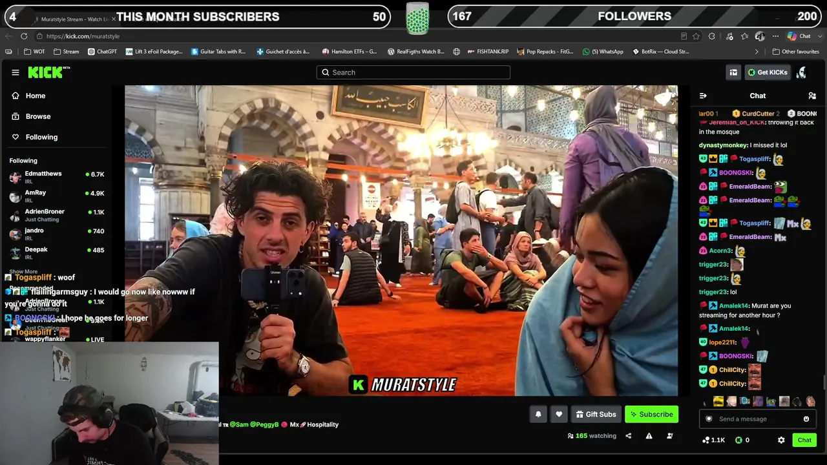Click the KICKs balance icon
827x465 pixels.
point(738,440)
